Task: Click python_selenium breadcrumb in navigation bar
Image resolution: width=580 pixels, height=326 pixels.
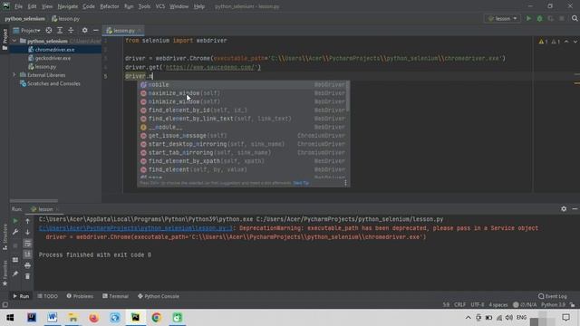Action: click(24, 18)
